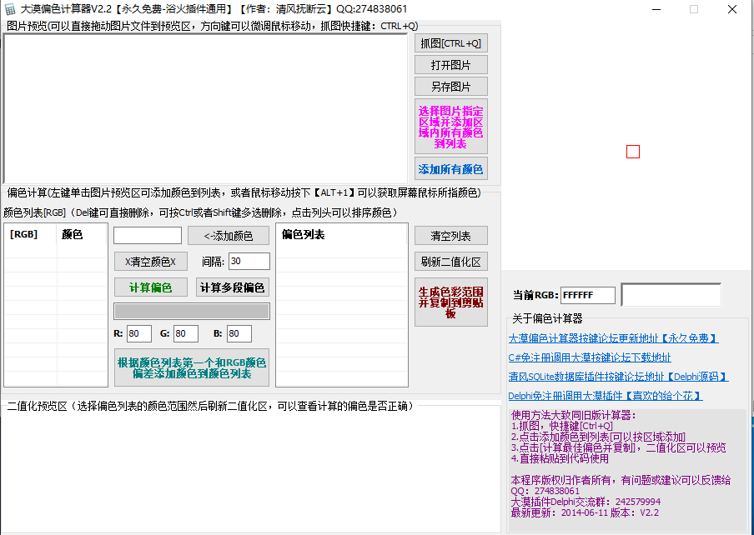Click 选择图片指定区域并添加区域内所有颜色到列表 button

pos(450,127)
